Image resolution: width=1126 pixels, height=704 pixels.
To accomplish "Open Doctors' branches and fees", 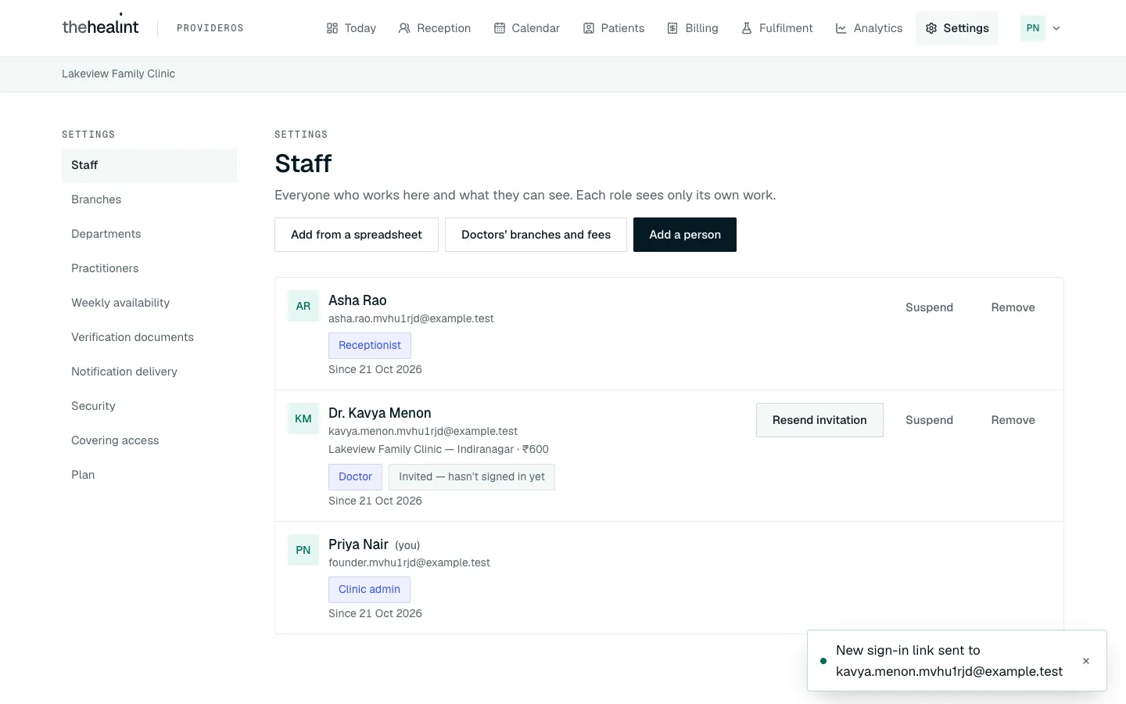I will 536,235.
